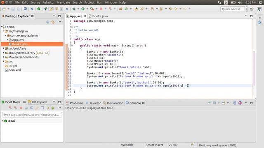Click the Next Annotation icon in toolbar
Screen dimensions: 264x148
pos(152,9)
